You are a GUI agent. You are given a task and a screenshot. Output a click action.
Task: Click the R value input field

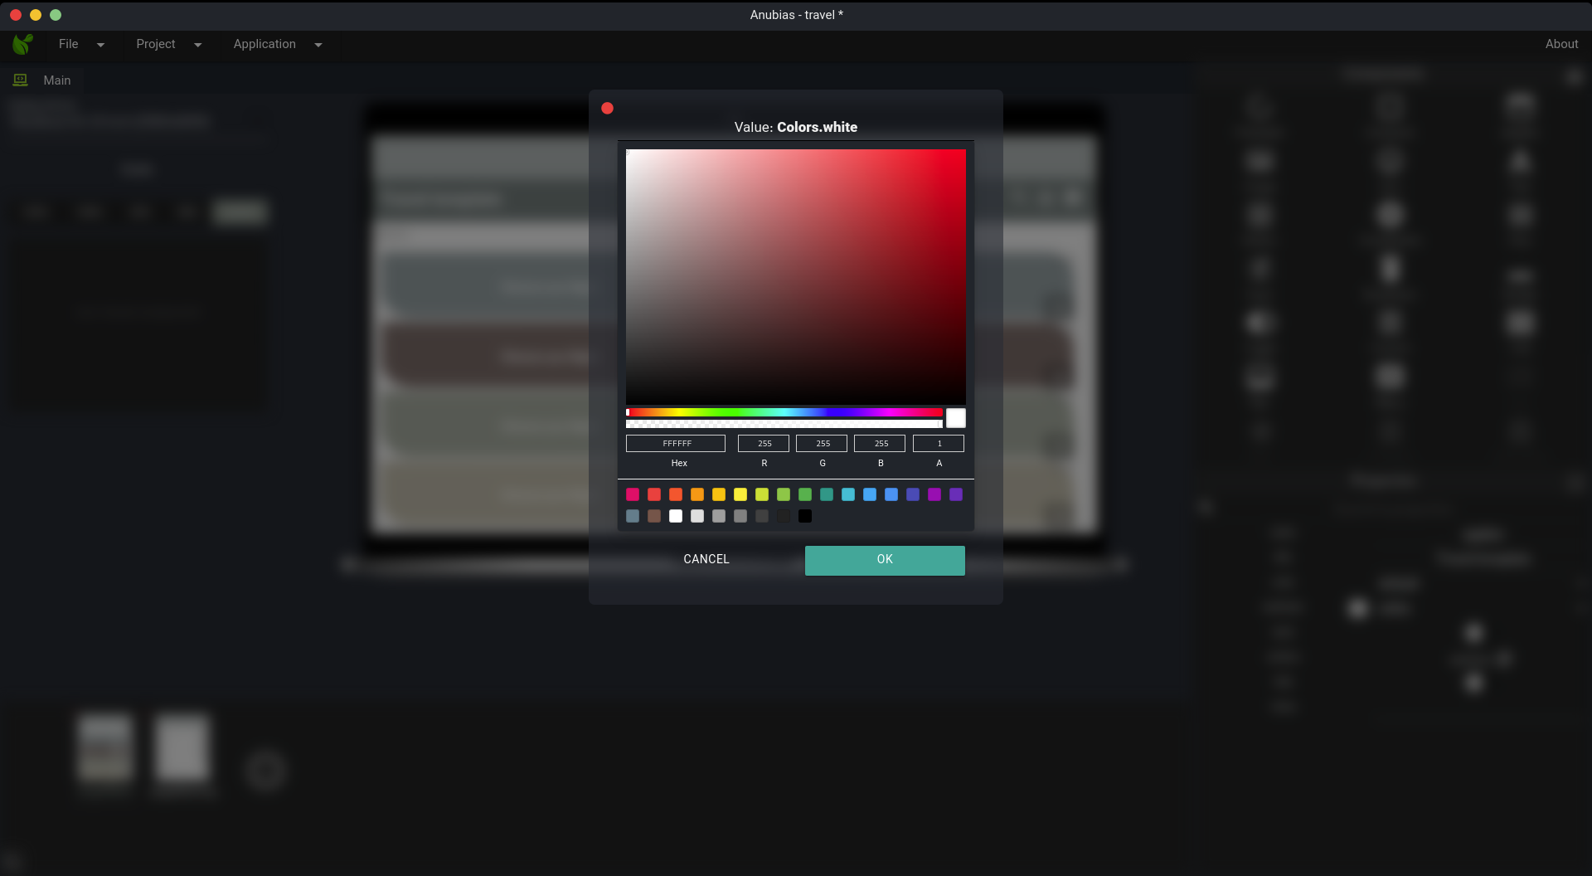(764, 444)
